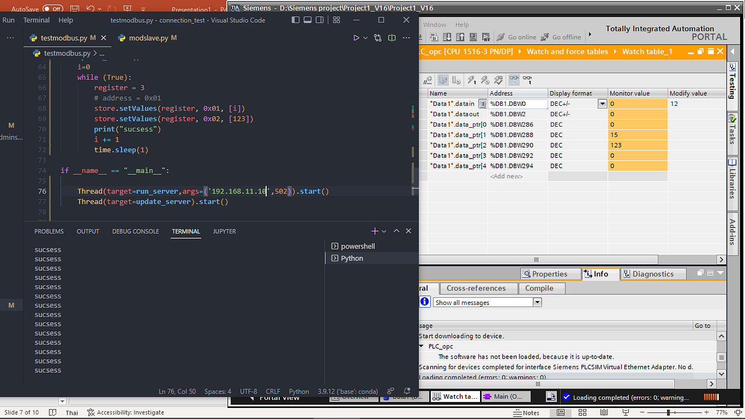This screenshot has height=419, width=745.
Task: Click Monitor now once glasses icon
Action: point(527,80)
